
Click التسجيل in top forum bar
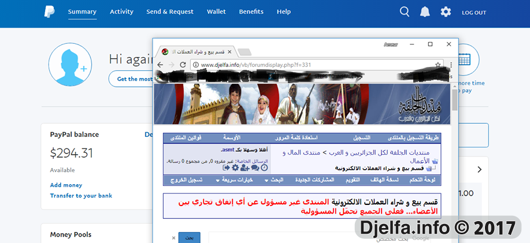362,138
